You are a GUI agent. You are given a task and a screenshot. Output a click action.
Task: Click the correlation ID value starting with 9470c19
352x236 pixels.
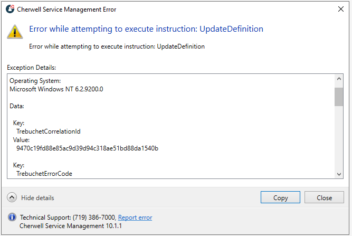tap(87, 148)
